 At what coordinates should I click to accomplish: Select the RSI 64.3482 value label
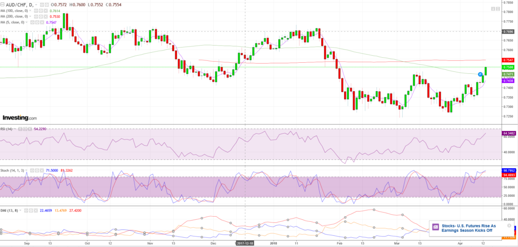[508, 133]
